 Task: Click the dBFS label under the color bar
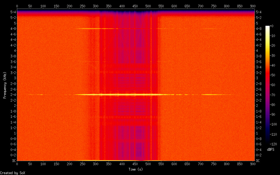270,150
